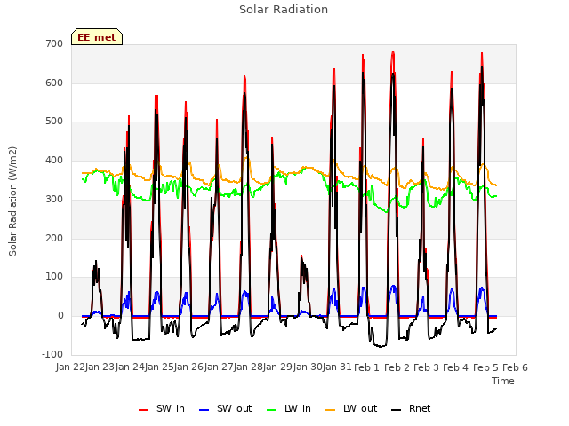Select the LW_out legend entry
Image resolution: width=569 pixels, height=426 pixels.
coord(351,408)
